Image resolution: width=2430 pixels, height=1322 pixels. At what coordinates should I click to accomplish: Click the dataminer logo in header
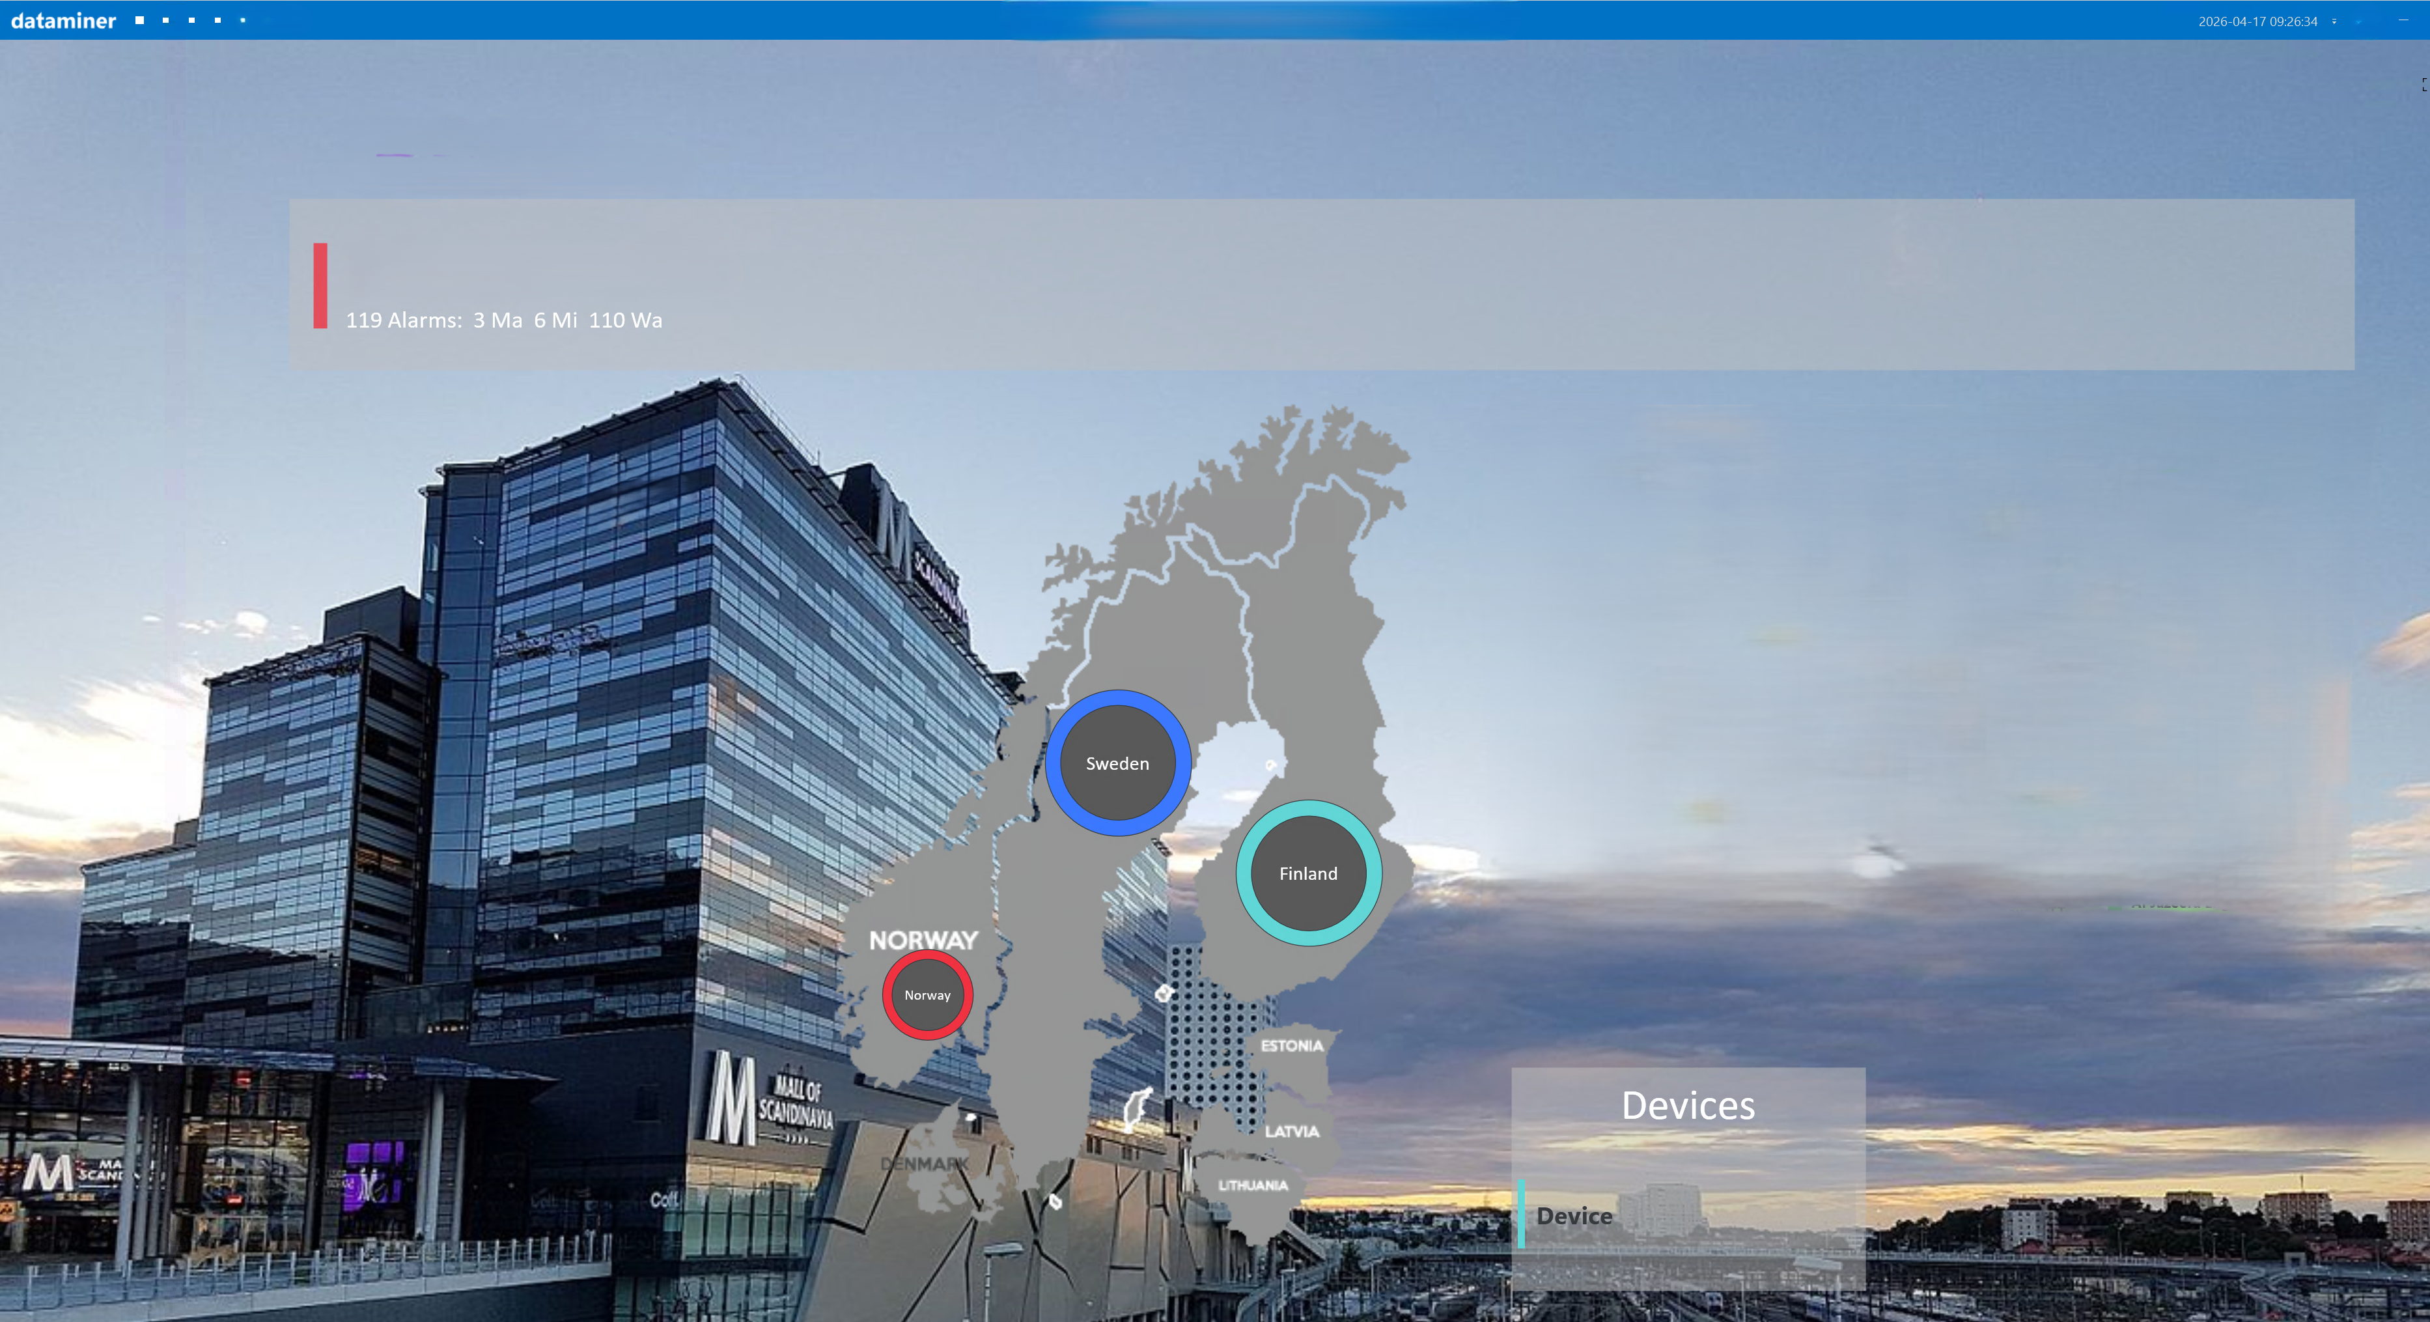click(63, 20)
